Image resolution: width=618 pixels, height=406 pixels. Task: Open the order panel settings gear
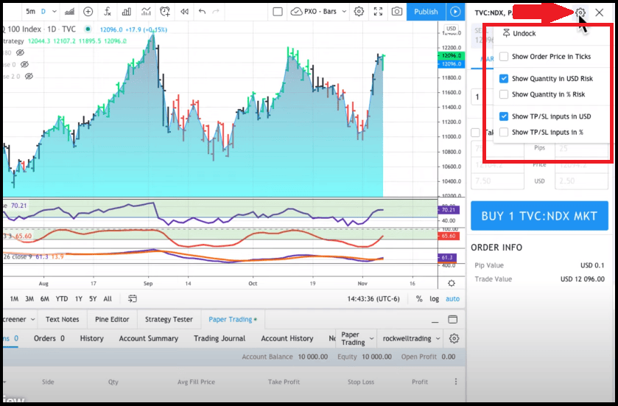tap(580, 13)
